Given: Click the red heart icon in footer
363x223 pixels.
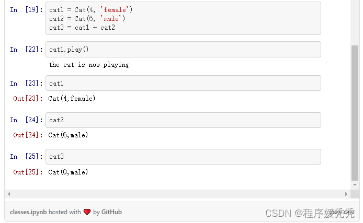Looking at the screenshot, I should 87,212.
